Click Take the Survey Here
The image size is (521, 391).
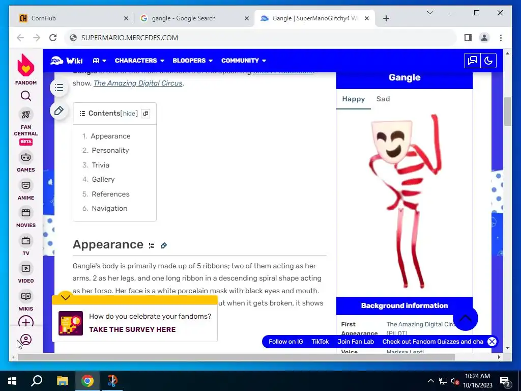point(132,329)
